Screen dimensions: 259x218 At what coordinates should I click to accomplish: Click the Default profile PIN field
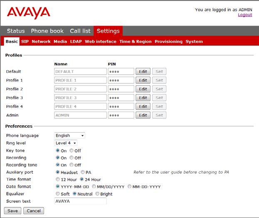tap(121, 72)
